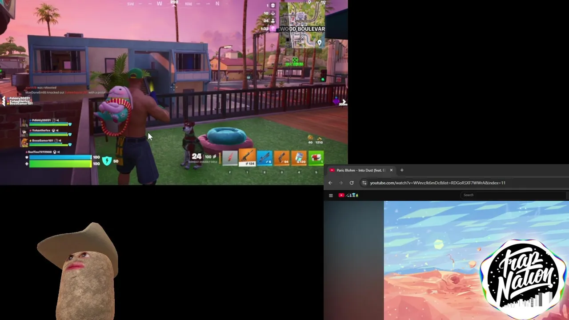Select the blue sniper in slot 2
The height and width of the screenshot is (320, 569).
264,157
